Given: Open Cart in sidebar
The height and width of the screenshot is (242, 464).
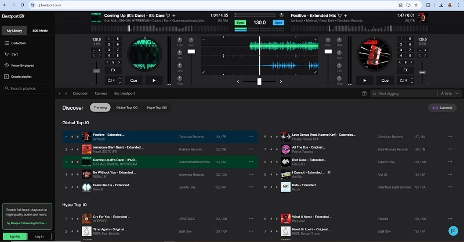Looking at the screenshot, I should point(11,55).
